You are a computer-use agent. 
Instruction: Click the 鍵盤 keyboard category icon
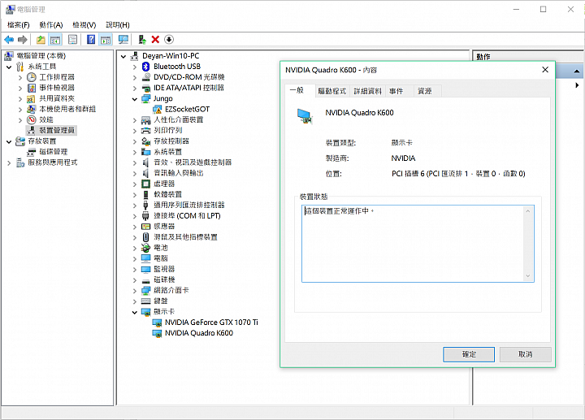pos(146,301)
